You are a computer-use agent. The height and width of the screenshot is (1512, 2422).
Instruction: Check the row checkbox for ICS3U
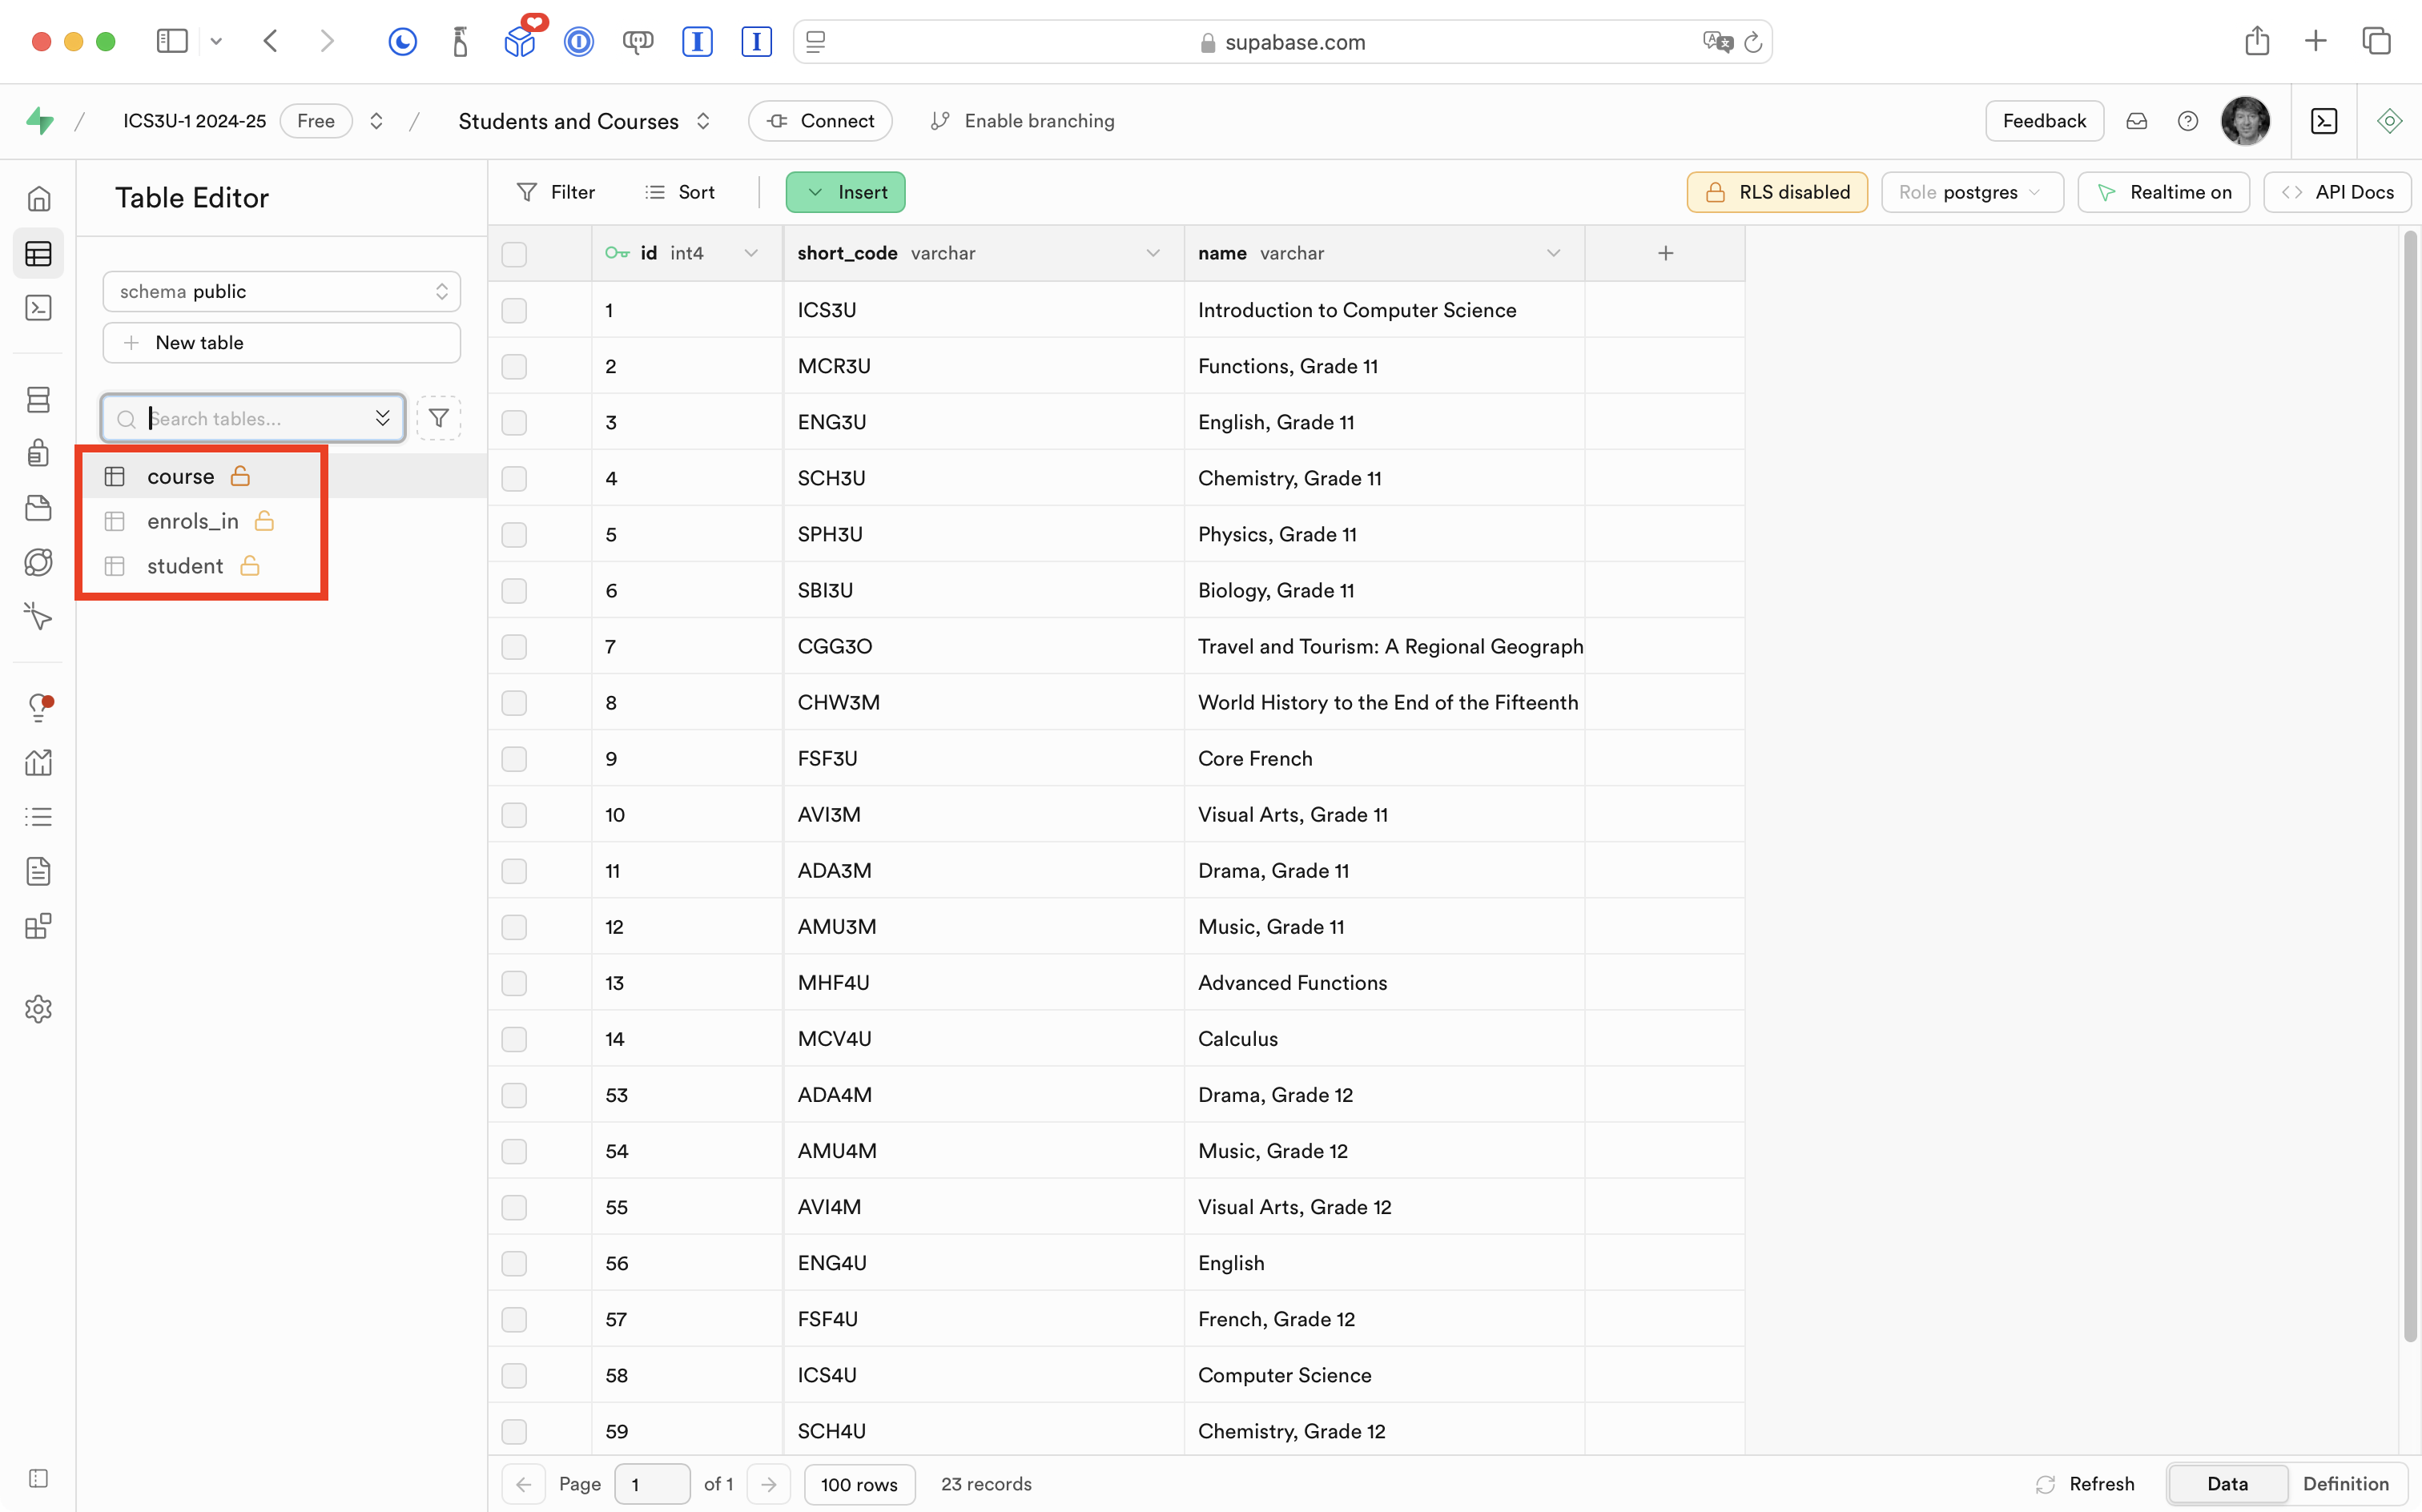click(x=514, y=310)
